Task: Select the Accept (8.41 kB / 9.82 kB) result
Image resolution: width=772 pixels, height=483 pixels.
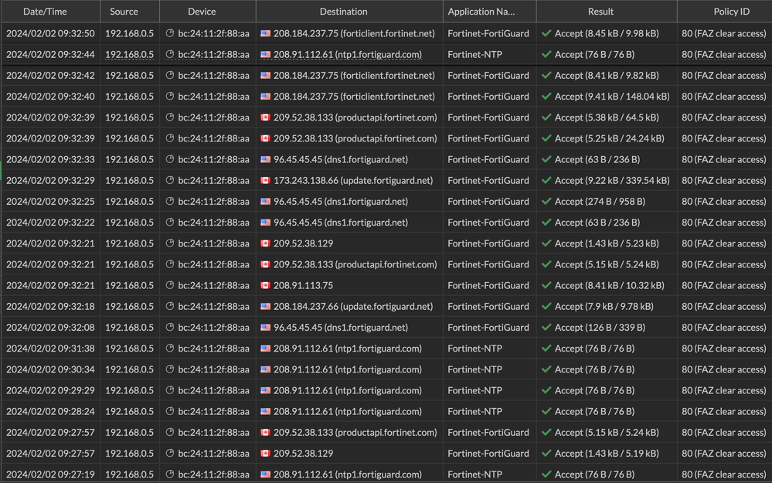Action: pyautogui.click(x=607, y=75)
